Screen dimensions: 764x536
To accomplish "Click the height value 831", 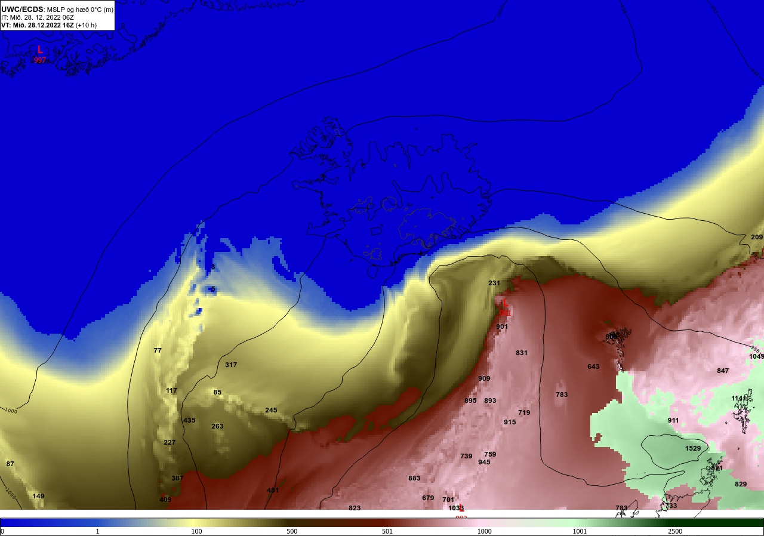I will [522, 353].
